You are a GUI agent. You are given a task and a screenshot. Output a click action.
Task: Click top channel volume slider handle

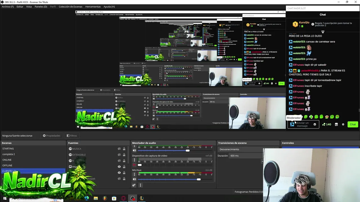click(188, 151)
